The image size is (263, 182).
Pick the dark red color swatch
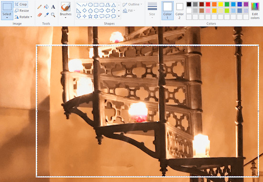point(202,4)
